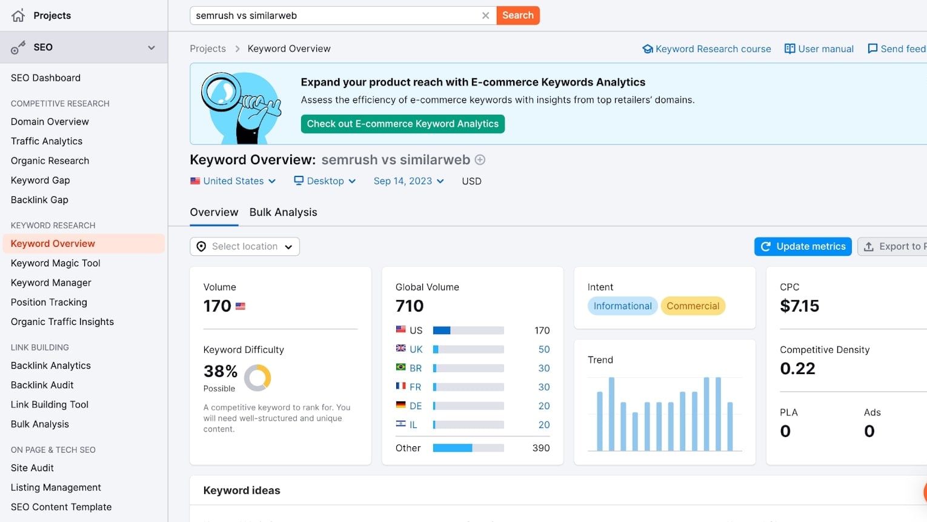This screenshot has width=927, height=522.
Task: Clear the search field with X icon
Action: pyautogui.click(x=485, y=16)
